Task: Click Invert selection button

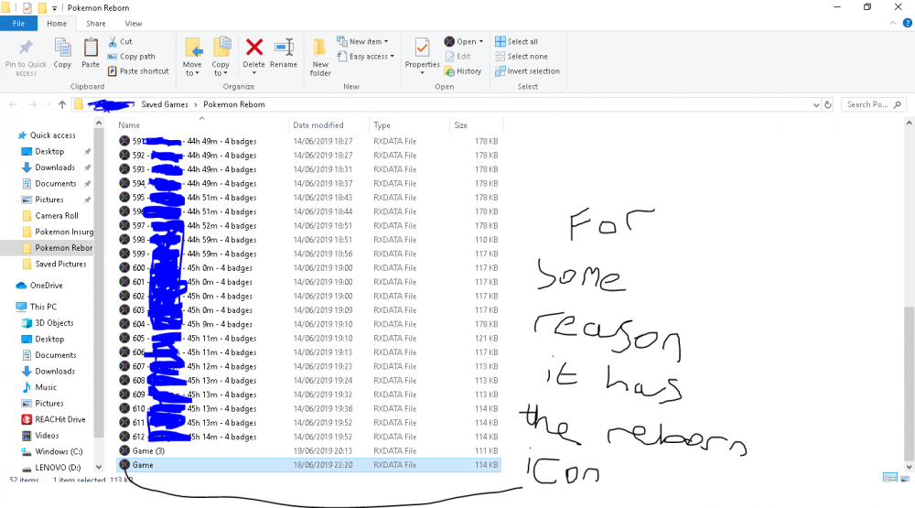Action: [527, 71]
